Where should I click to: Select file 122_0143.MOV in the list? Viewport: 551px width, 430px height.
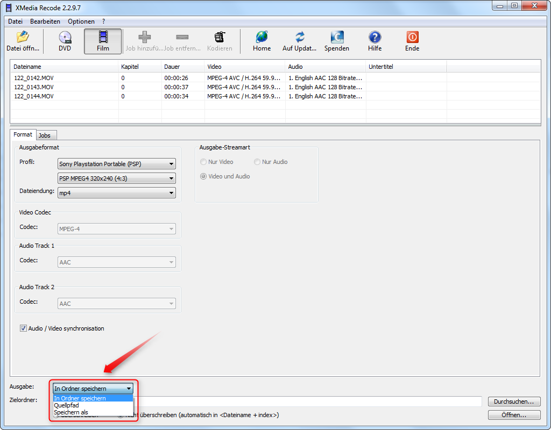(34, 87)
